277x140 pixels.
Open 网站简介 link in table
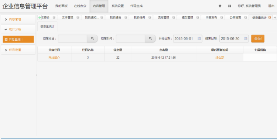click(x=54, y=58)
